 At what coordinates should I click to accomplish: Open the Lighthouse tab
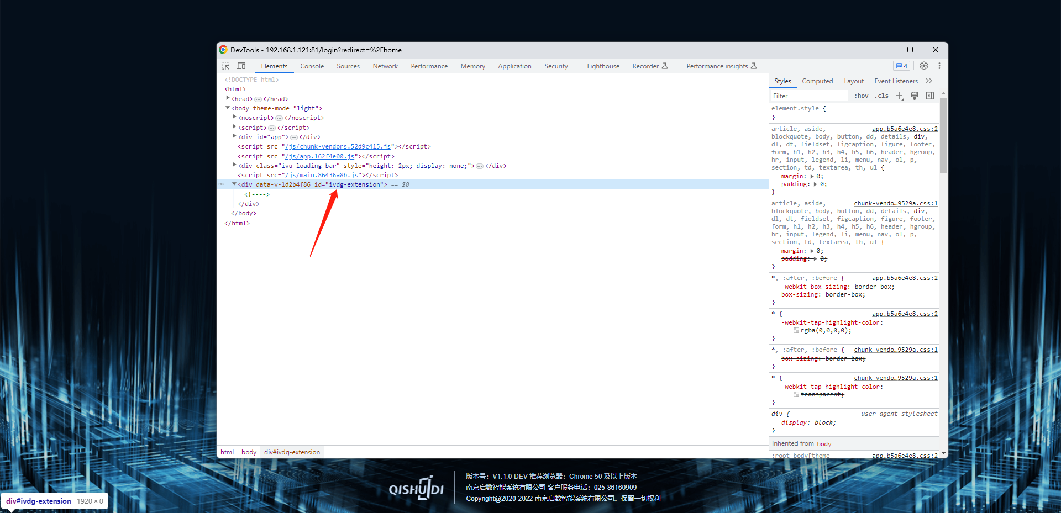point(603,66)
